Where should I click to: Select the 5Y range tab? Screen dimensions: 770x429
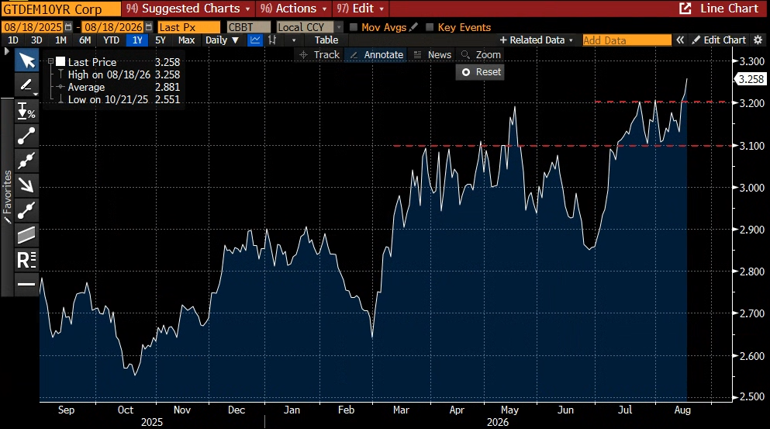pos(161,40)
